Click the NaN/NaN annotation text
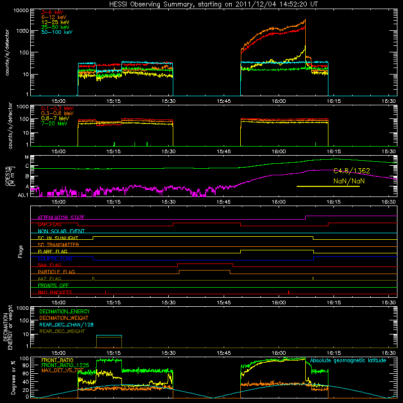403x403 pixels. tap(349, 181)
